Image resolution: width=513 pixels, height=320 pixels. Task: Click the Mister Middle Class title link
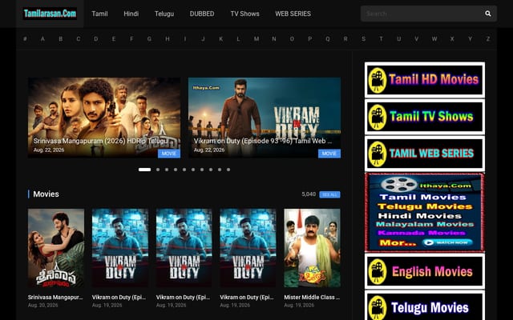click(x=312, y=298)
